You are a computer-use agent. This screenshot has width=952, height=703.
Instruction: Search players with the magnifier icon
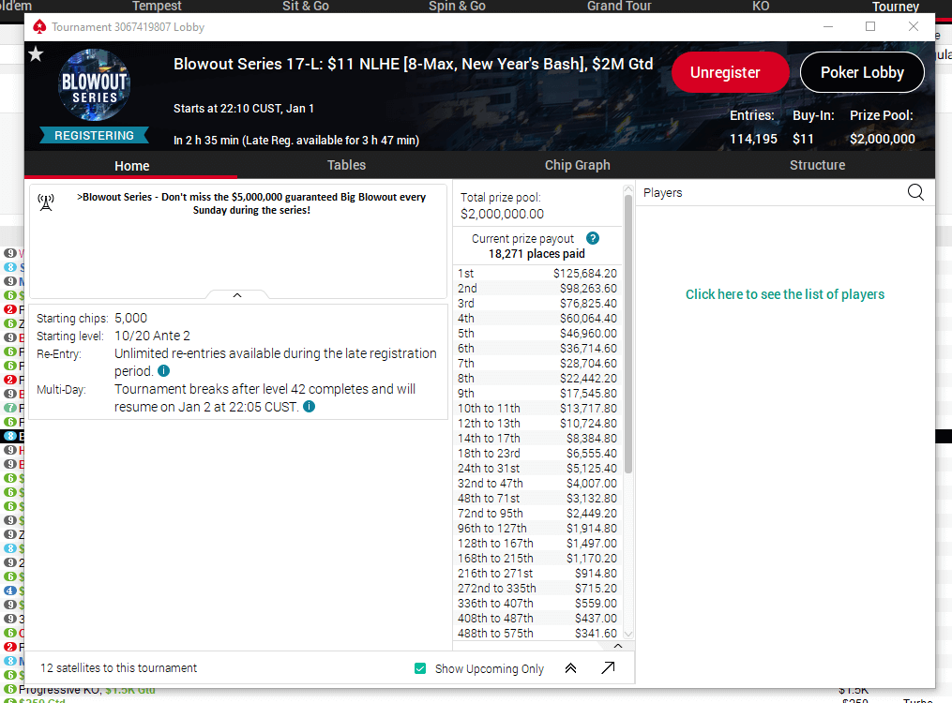[915, 192]
